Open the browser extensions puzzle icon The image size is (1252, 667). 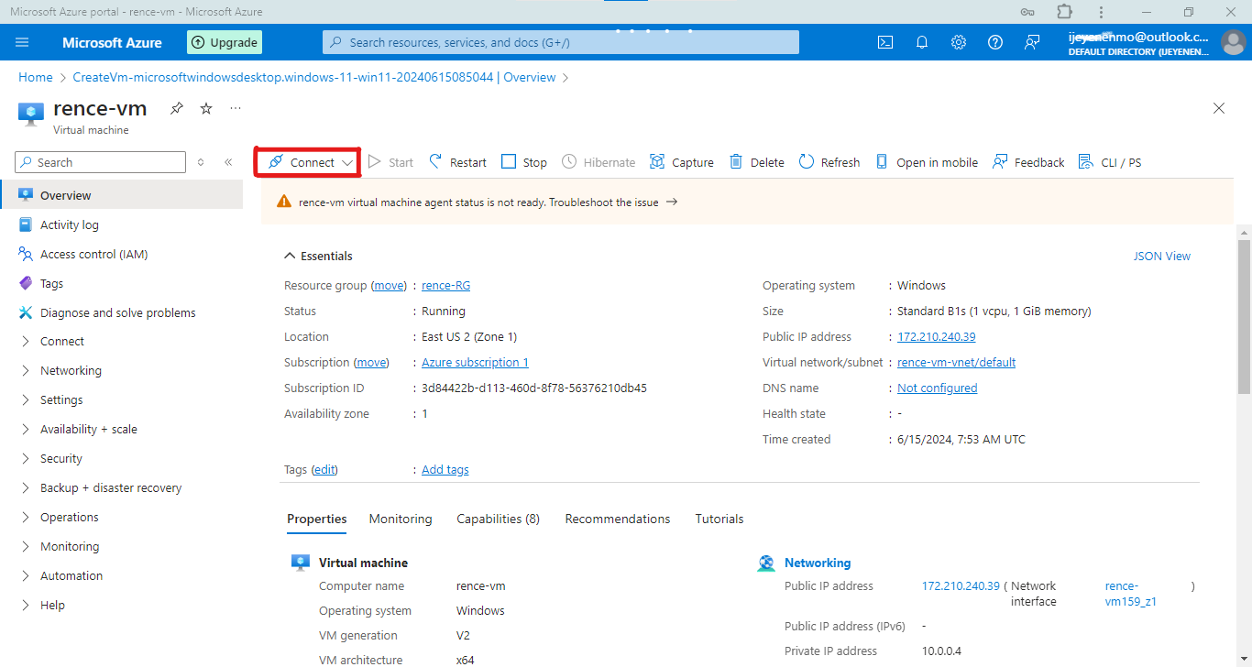coord(1064,11)
